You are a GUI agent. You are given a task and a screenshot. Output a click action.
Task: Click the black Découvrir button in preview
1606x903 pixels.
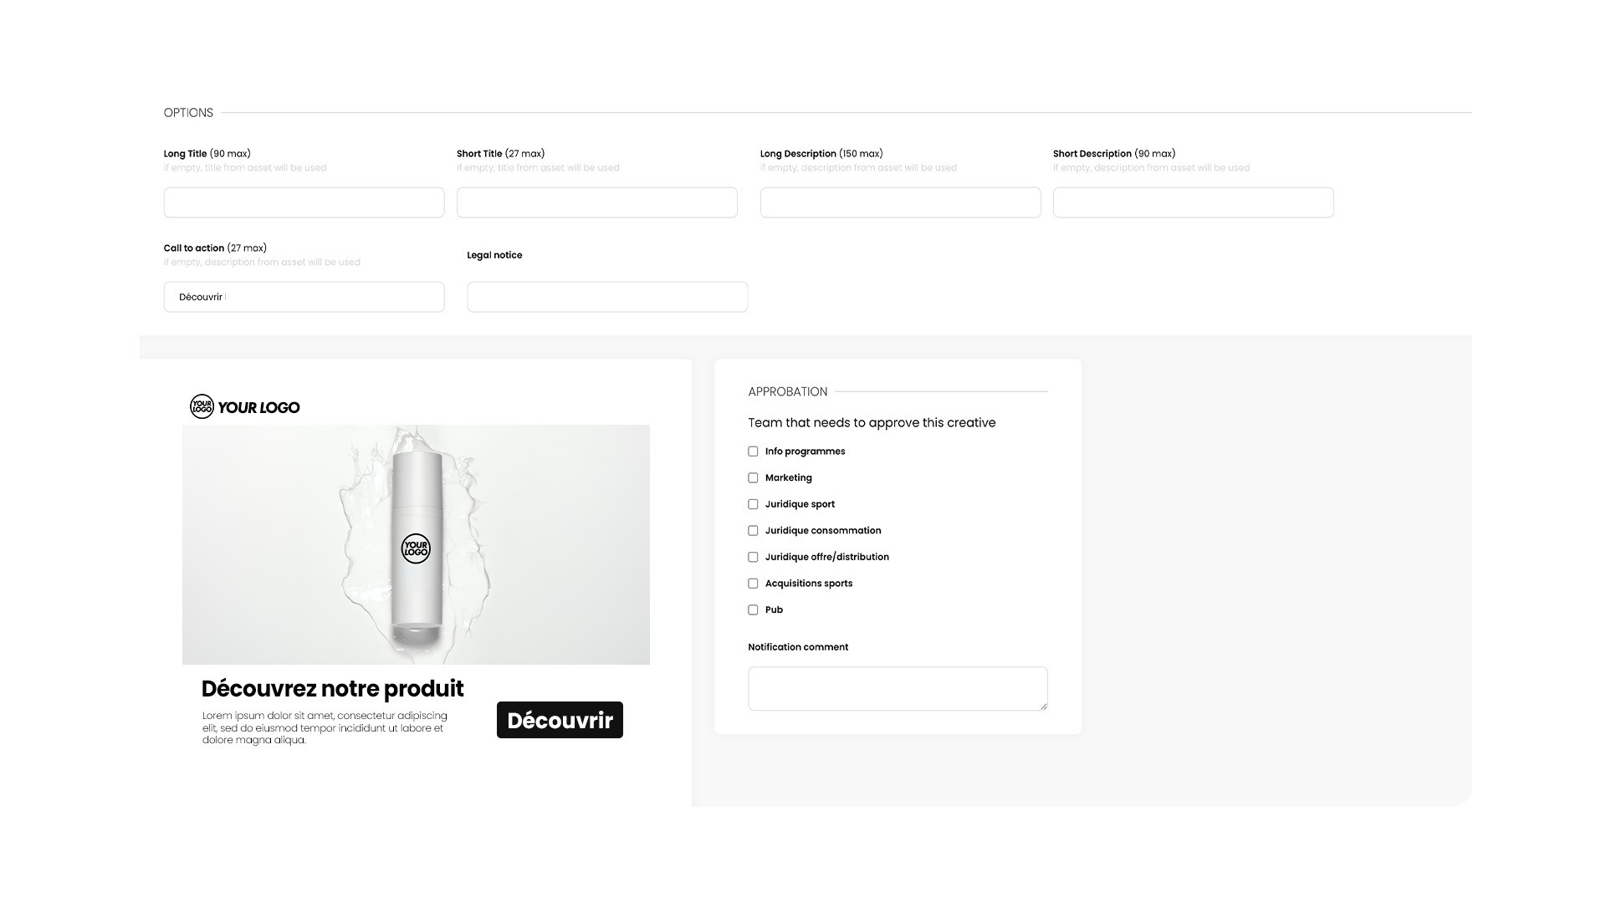(x=560, y=720)
